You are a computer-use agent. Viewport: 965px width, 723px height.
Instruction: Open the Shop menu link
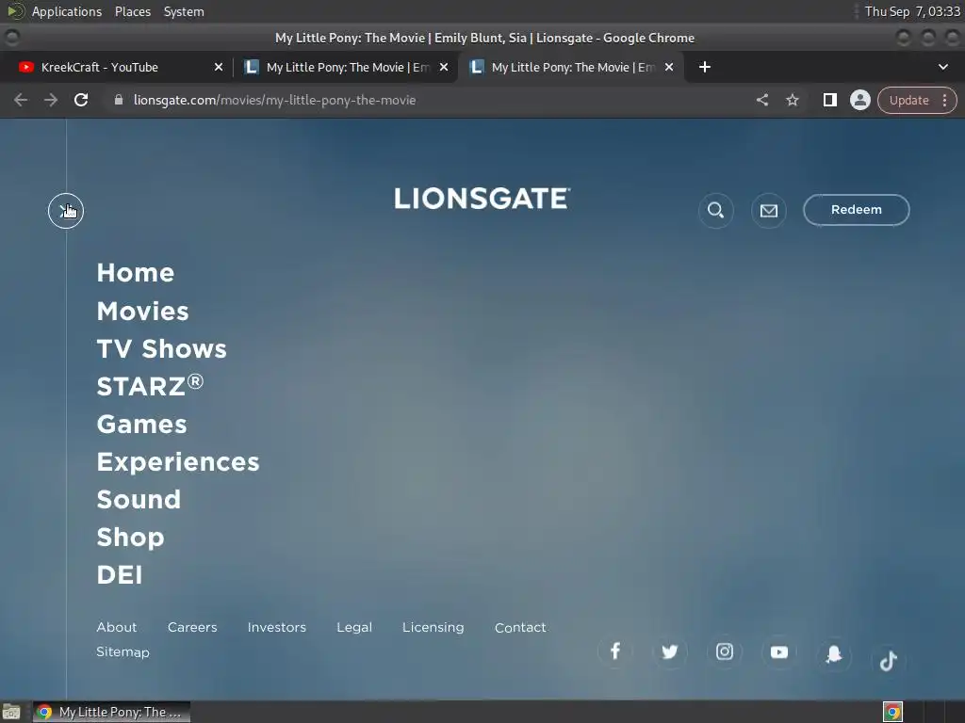pyautogui.click(x=130, y=538)
